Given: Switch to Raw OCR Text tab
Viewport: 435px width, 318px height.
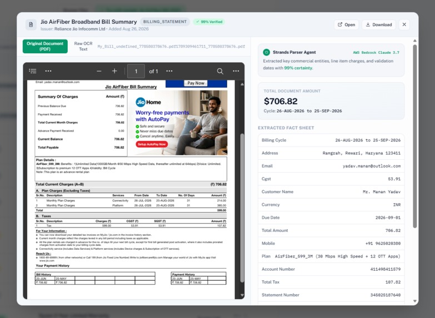Looking at the screenshot, I should coord(83,46).
